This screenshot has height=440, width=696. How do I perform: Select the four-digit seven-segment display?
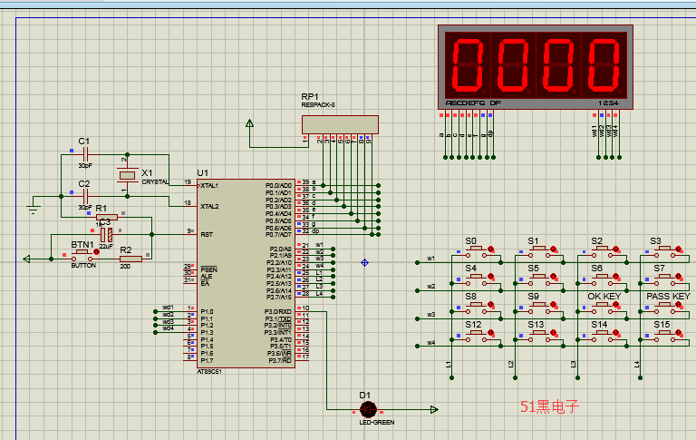click(536, 67)
